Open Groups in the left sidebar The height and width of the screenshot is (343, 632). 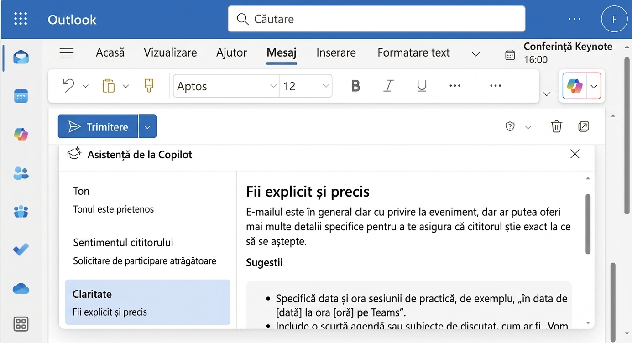21,212
